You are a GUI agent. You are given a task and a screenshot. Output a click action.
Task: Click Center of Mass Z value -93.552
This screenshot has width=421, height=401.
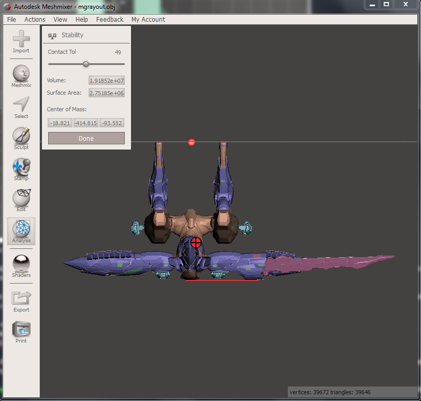coord(112,123)
